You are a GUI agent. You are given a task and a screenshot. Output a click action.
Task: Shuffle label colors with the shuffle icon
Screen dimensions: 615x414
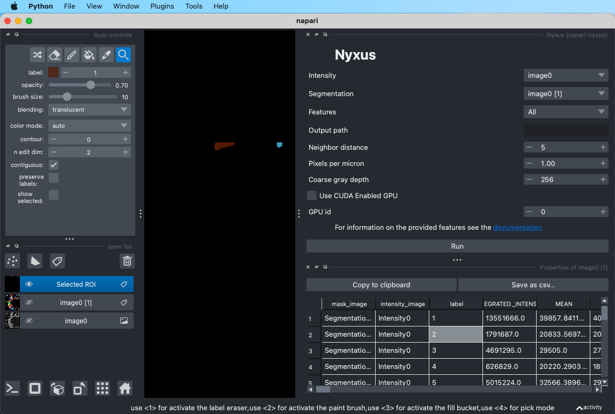[x=37, y=55]
